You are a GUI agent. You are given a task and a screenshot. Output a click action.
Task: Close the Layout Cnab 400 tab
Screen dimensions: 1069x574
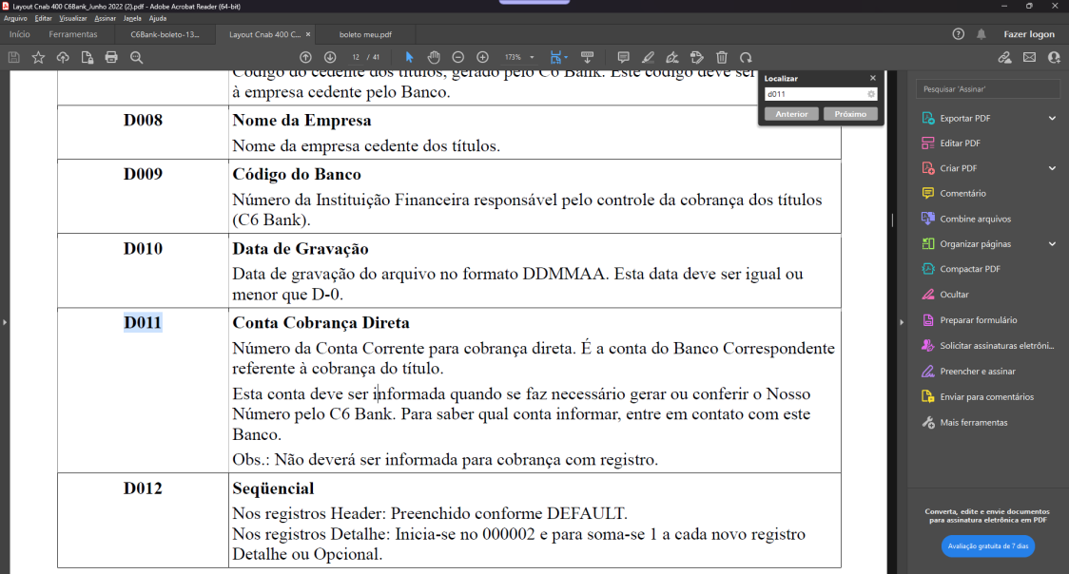click(308, 34)
